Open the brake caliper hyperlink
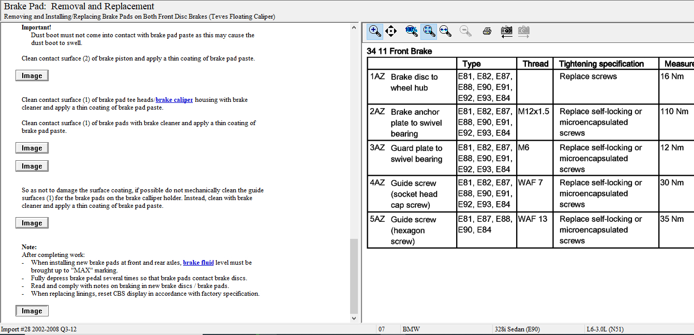Image resolution: width=694 pixels, height=335 pixels. 174,100
